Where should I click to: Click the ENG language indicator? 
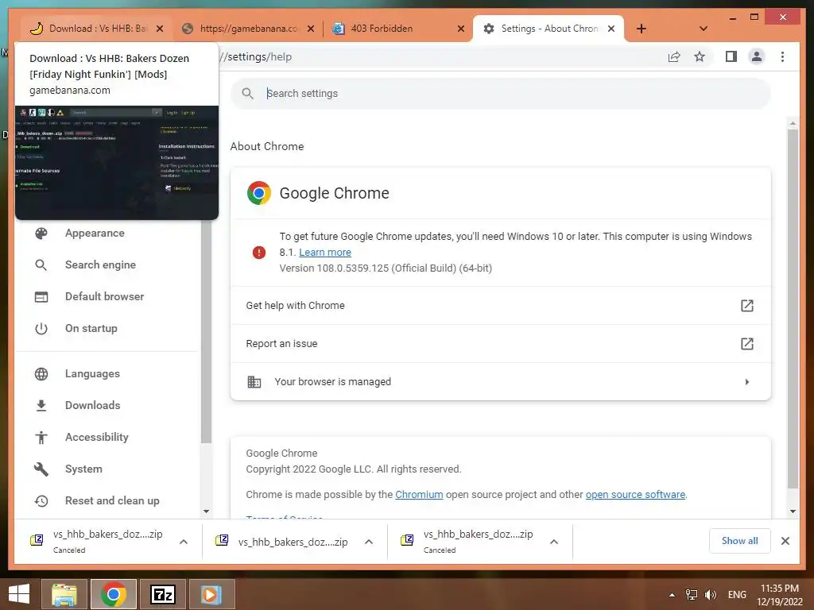click(737, 594)
